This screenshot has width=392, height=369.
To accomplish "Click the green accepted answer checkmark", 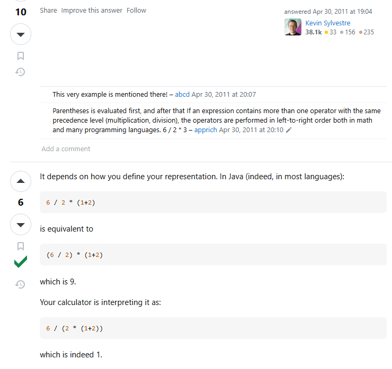I will (x=21, y=262).
